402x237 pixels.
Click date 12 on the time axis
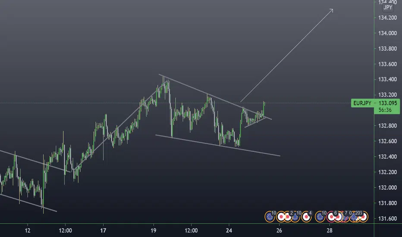coord(28,231)
